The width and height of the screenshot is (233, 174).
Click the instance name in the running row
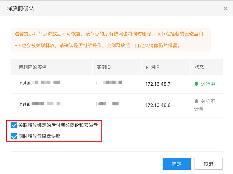pyautogui.click(x=39, y=82)
